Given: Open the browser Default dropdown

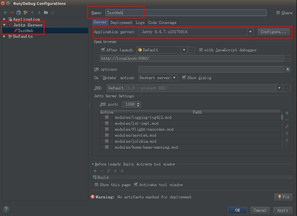Looking at the screenshot, I should (184, 50).
